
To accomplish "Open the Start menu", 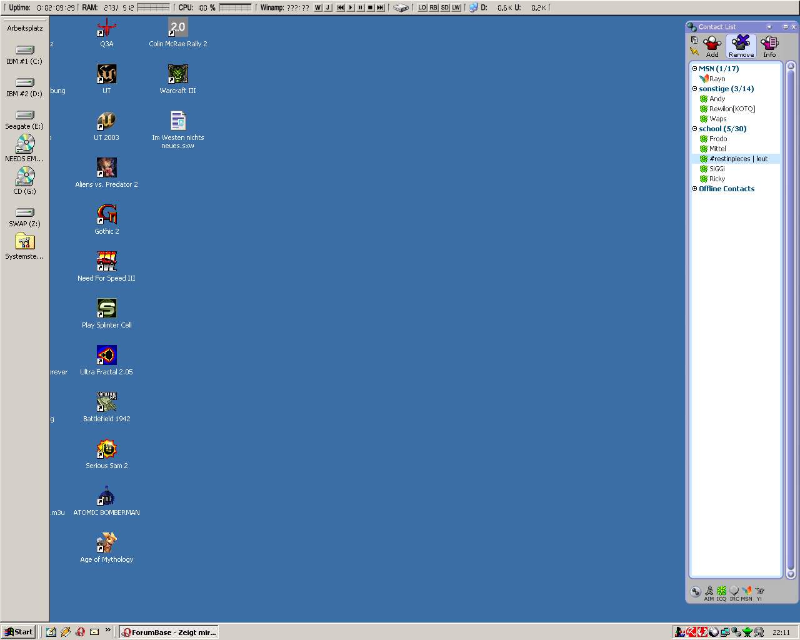I will [x=18, y=632].
